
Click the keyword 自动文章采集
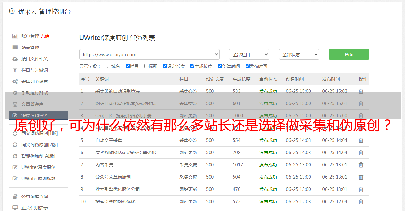click(x=109, y=140)
